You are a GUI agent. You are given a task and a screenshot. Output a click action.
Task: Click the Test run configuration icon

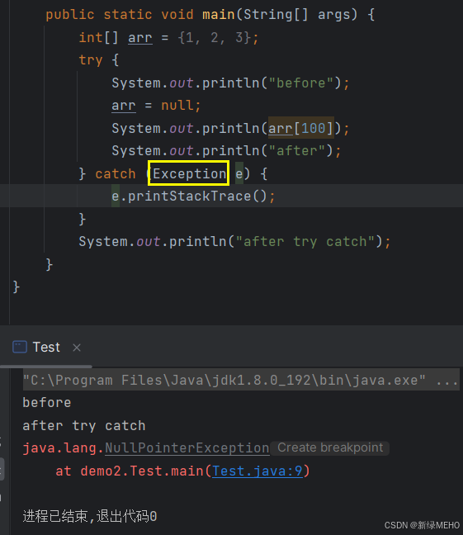click(20, 347)
